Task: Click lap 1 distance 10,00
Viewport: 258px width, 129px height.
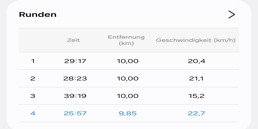Action: coord(128,61)
